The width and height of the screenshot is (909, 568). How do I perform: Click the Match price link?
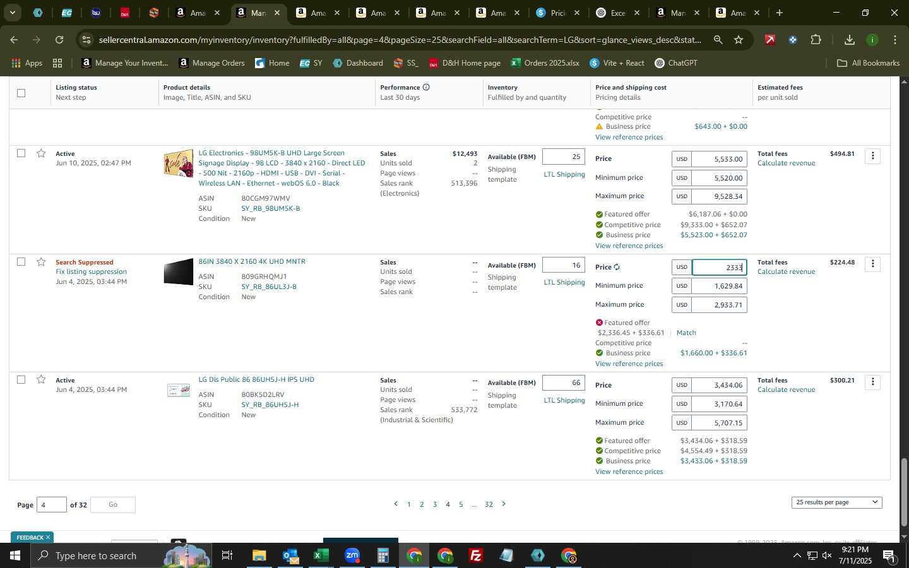pyautogui.click(x=686, y=333)
